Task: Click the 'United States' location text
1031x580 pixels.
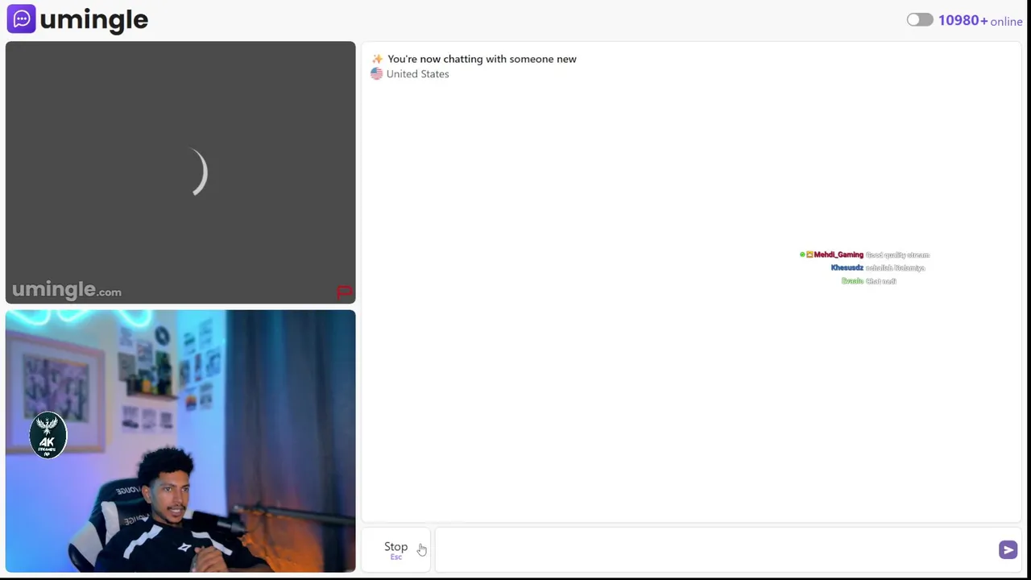Action: coord(417,73)
